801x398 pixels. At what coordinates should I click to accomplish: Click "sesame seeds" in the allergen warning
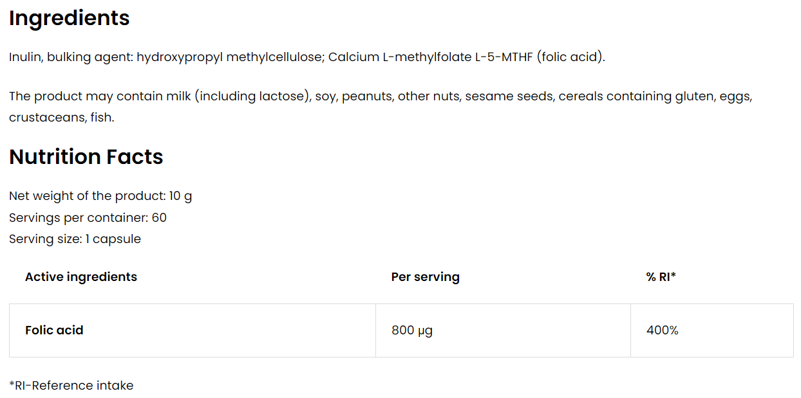pos(509,96)
